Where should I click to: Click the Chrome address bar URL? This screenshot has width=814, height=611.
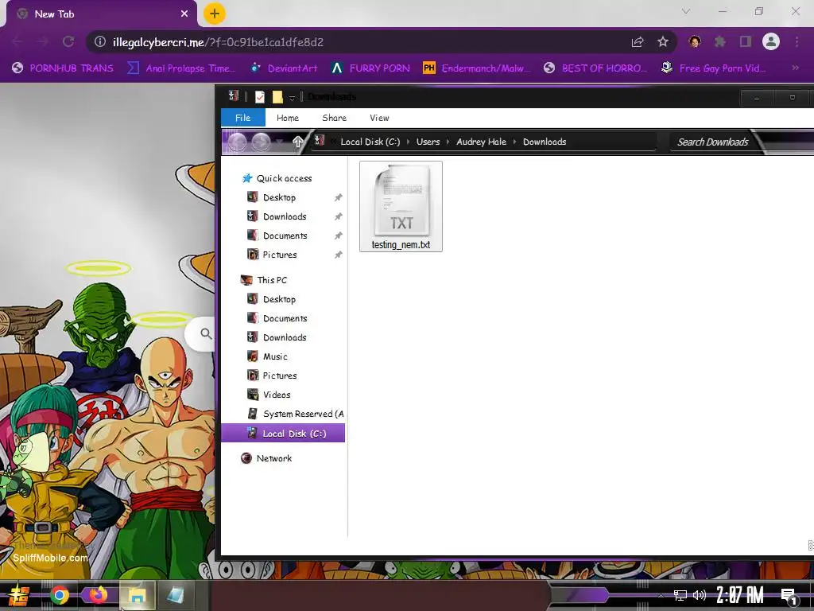tap(218, 42)
